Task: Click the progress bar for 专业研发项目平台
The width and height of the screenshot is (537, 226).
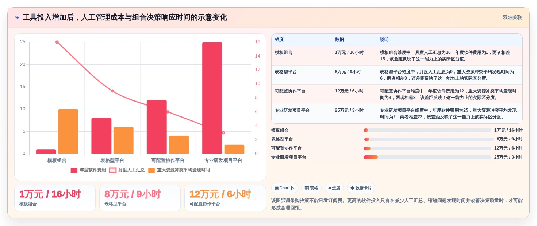Action: (427, 157)
